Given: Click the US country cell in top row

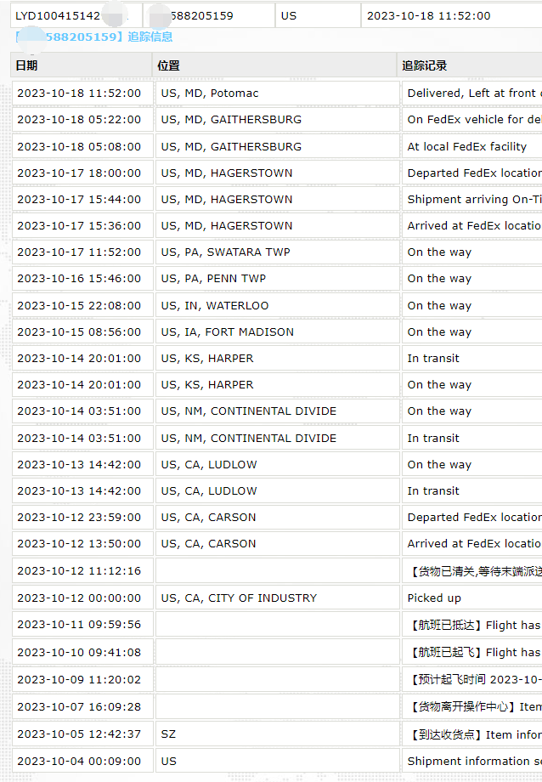Looking at the screenshot, I should pos(289,15).
